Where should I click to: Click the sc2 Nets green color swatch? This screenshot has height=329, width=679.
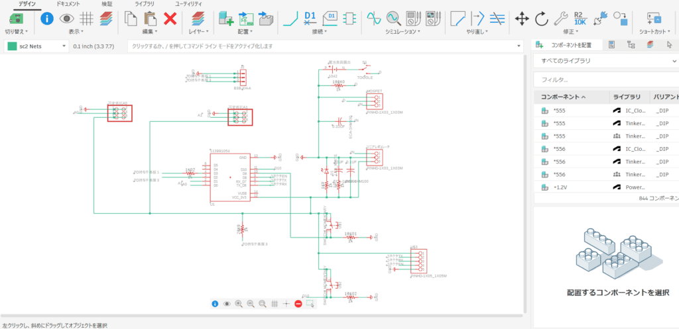(12, 46)
